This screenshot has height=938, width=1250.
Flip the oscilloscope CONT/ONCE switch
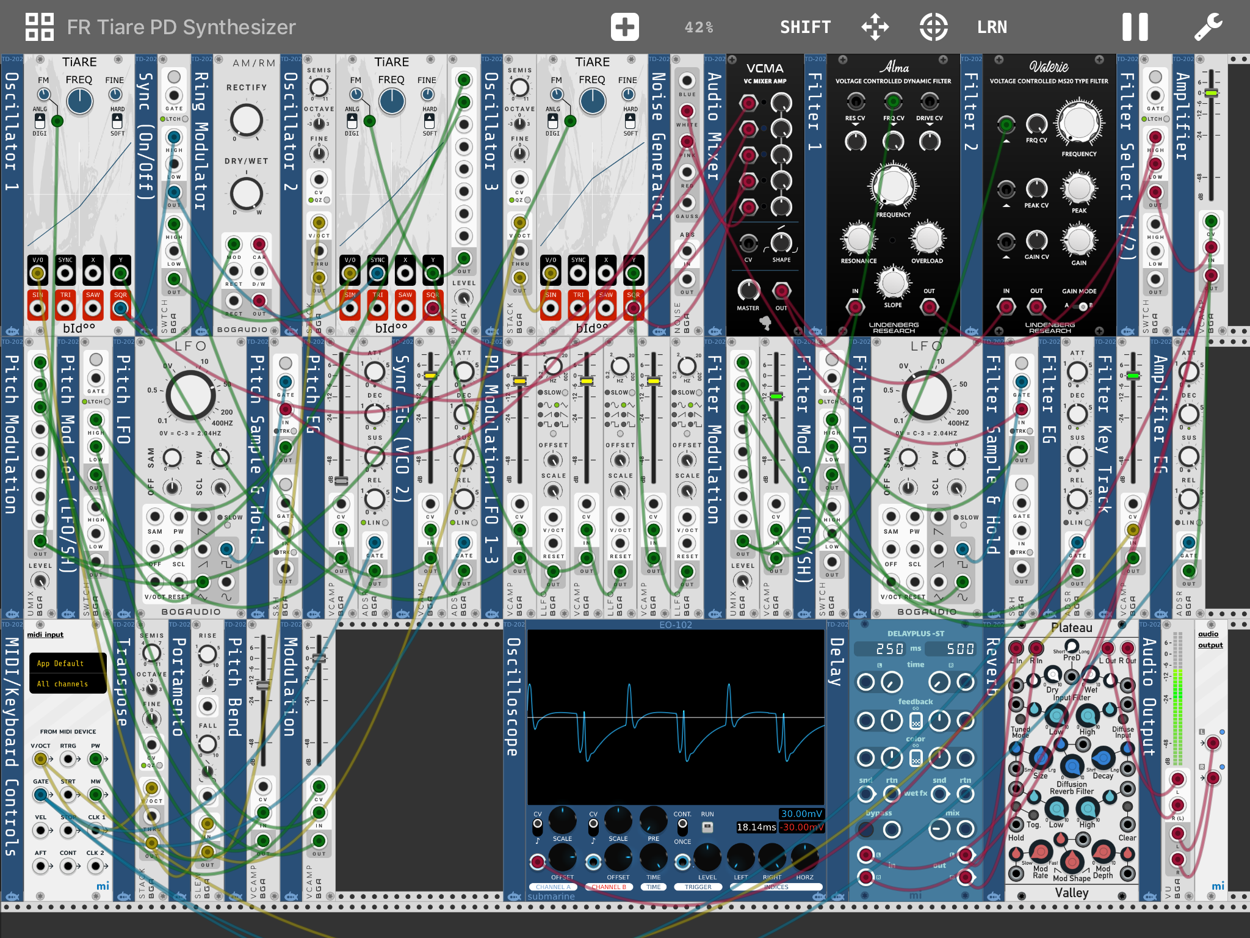[682, 827]
